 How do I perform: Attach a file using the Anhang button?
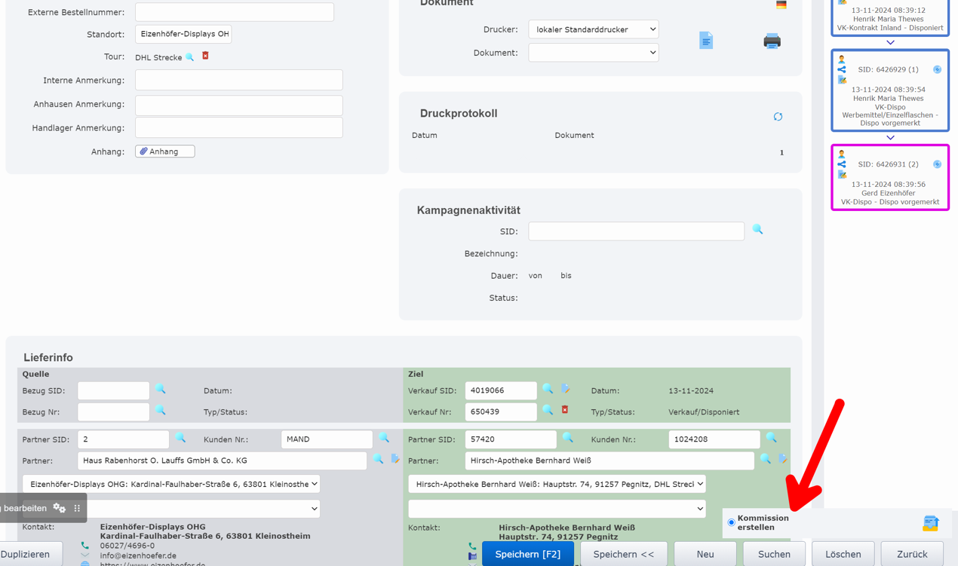click(x=164, y=151)
